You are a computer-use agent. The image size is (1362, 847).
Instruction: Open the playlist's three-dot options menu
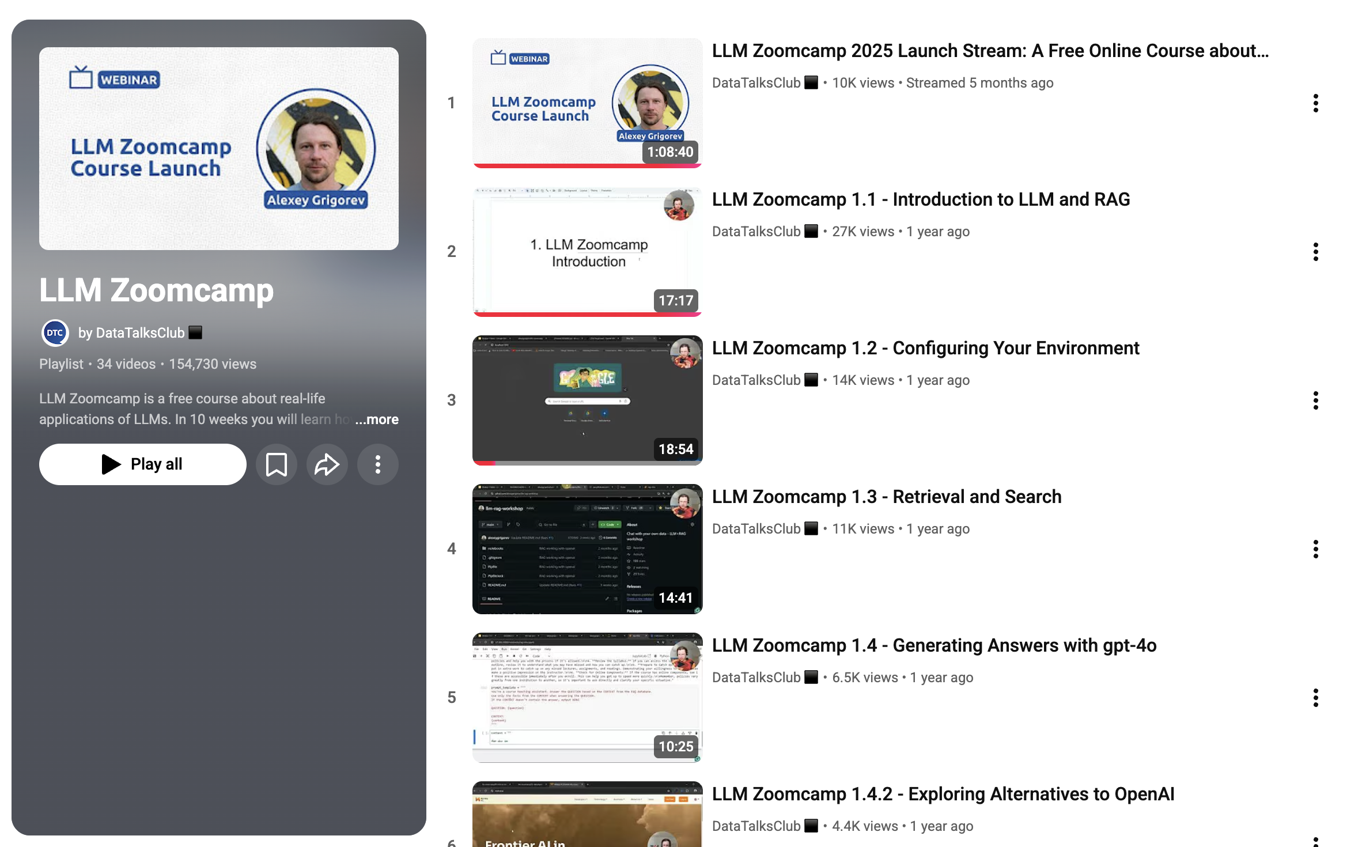tap(377, 464)
